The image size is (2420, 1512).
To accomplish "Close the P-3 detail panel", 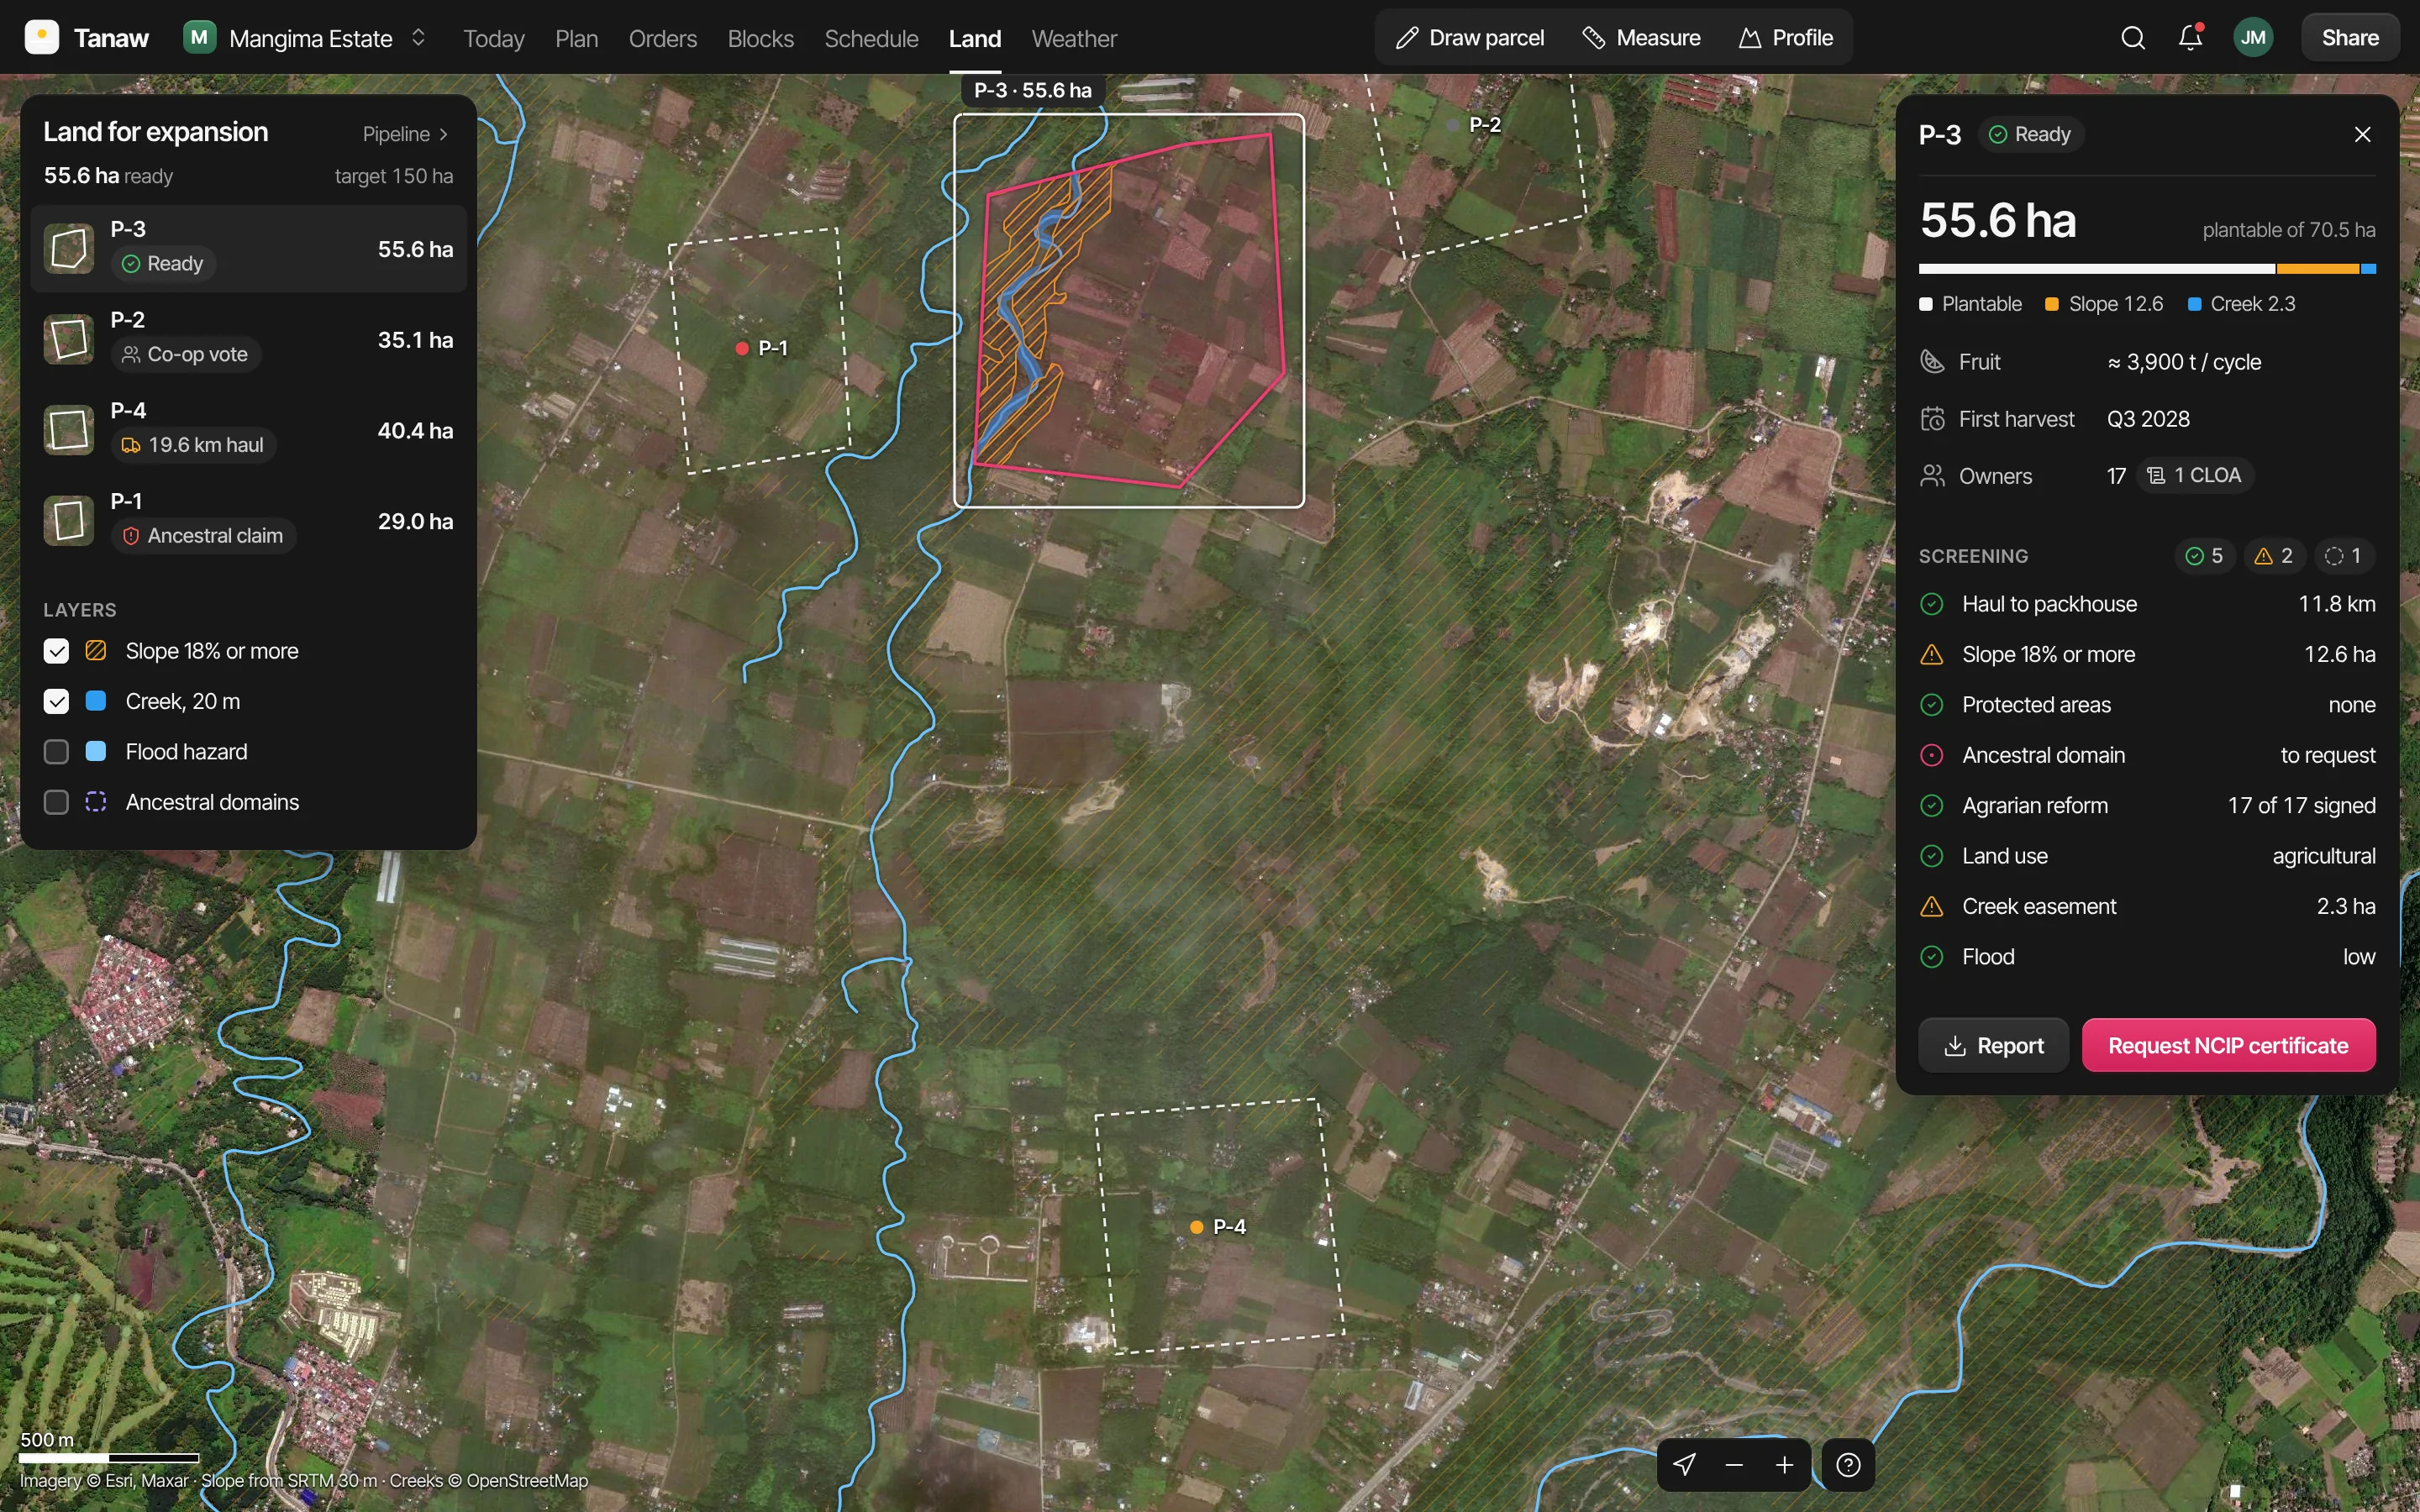I will (x=2362, y=134).
